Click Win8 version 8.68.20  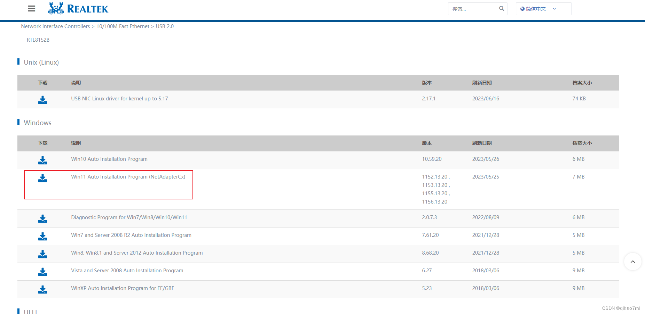[x=430, y=253]
